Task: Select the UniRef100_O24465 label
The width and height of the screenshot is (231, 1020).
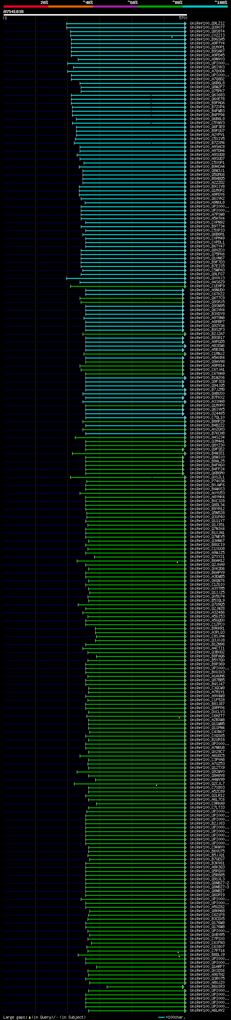Action: tap(207, 413)
